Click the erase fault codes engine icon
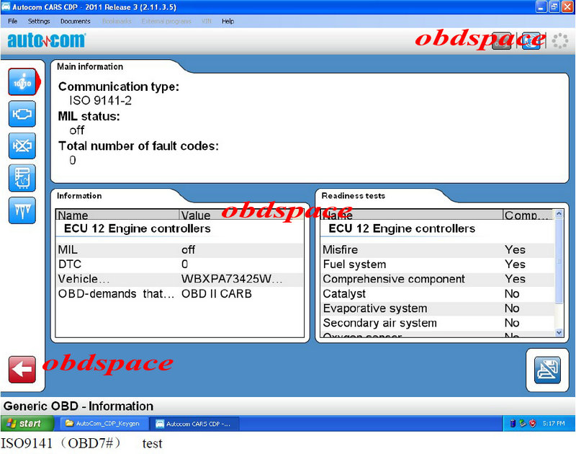This screenshot has width=576, height=454. coord(22,146)
